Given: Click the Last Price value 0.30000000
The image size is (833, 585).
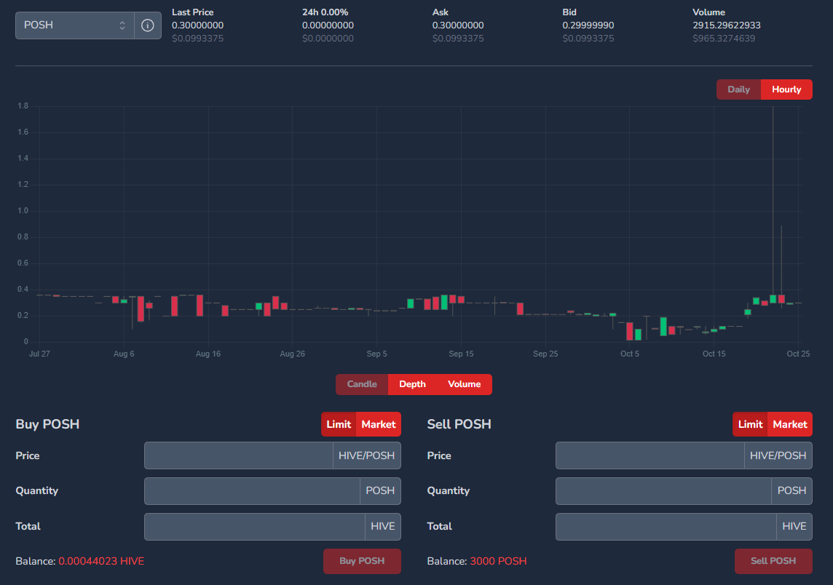Looking at the screenshot, I should click(197, 25).
